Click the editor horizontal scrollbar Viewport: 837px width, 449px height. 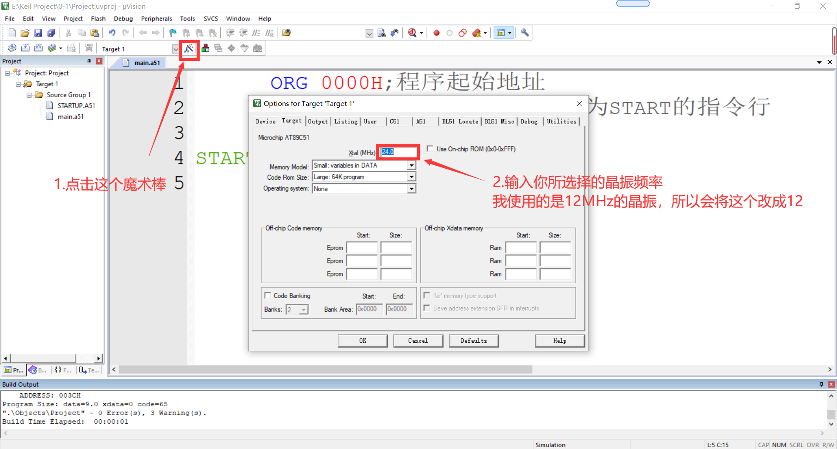325,370
